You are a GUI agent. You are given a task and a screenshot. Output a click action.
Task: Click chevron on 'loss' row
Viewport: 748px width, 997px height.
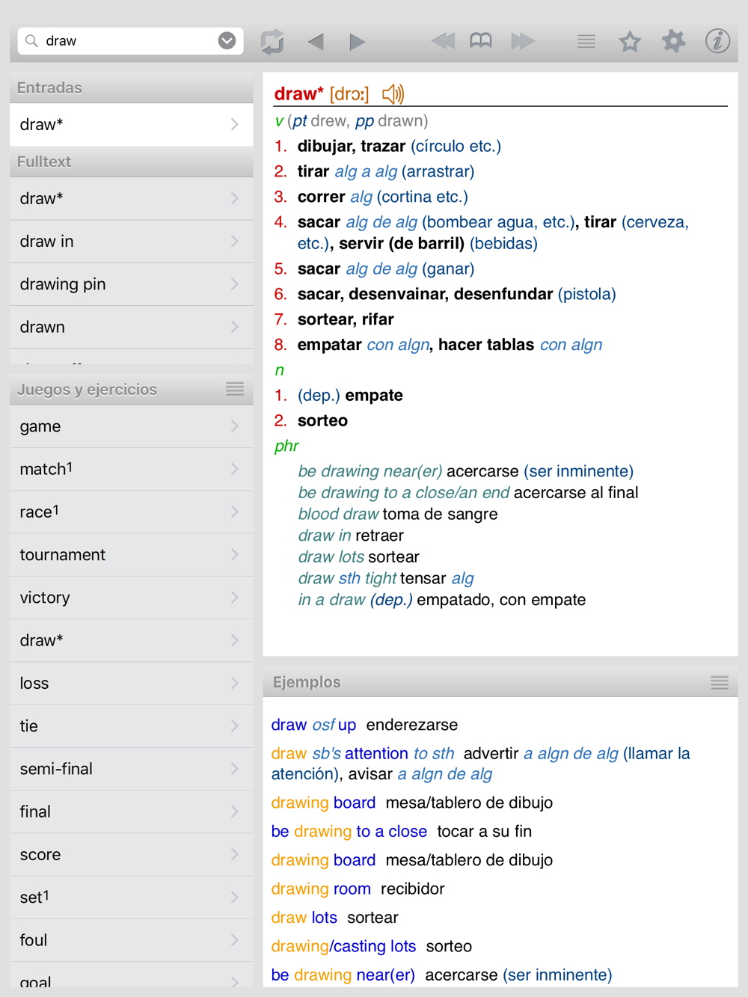coord(235,683)
